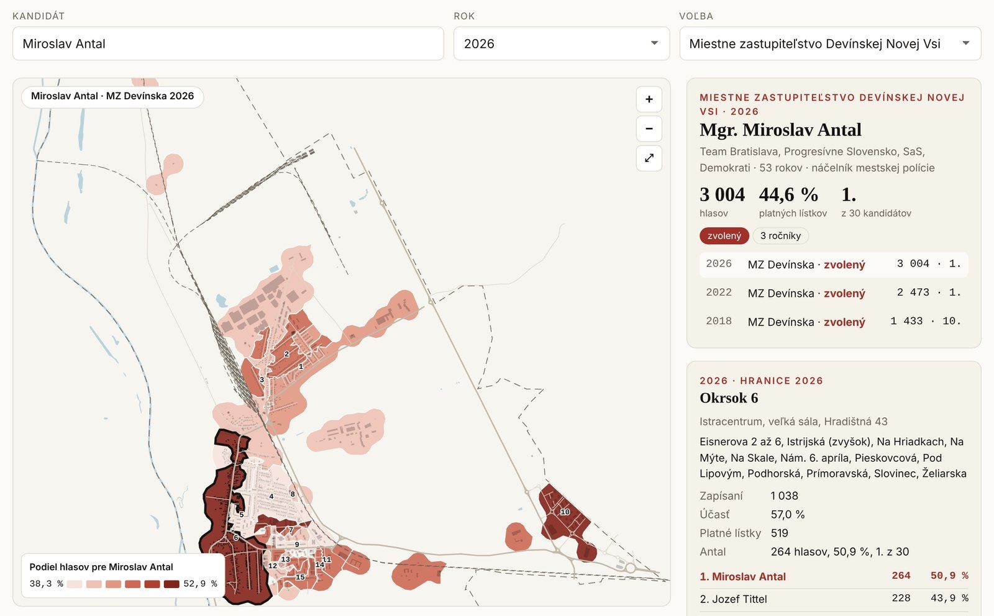The width and height of the screenshot is (994, 616).
Task: Click 2. Jozef Tittel candidate row
Action: coord(834,599)
